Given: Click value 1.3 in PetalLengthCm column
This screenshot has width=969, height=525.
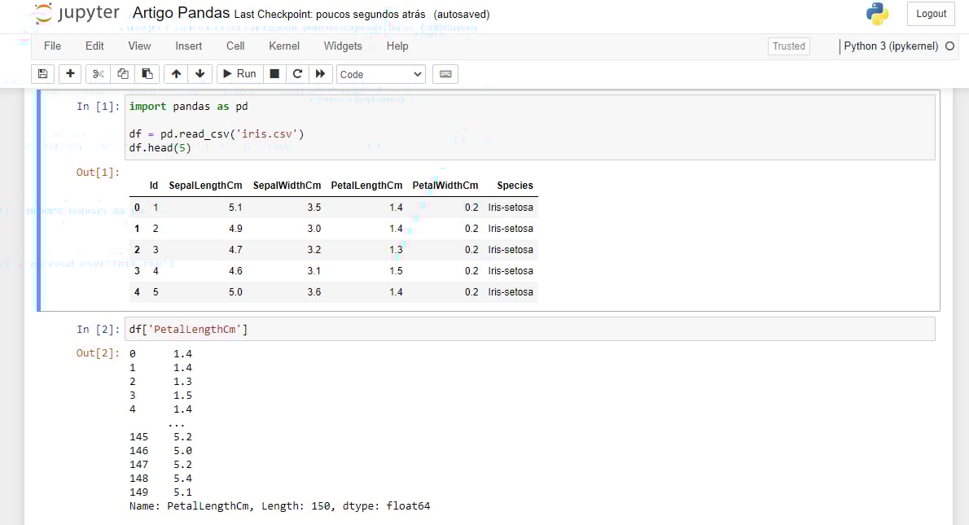Looking at the screenshot, I should coord(396,250).
